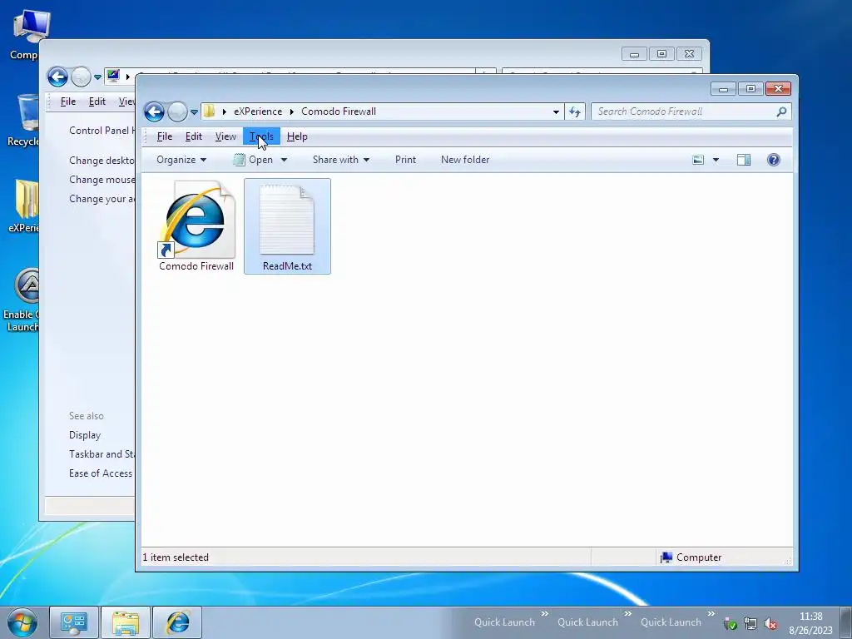The image size is (852, 639).
Task: Open the Windows Start menu
Action: point(22,622)
